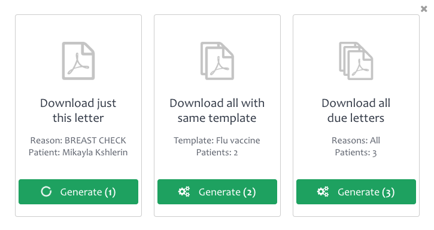Select the 'Download all due letters' heading
The height and width of the screenshot is (230, 434).
point(356,111)
